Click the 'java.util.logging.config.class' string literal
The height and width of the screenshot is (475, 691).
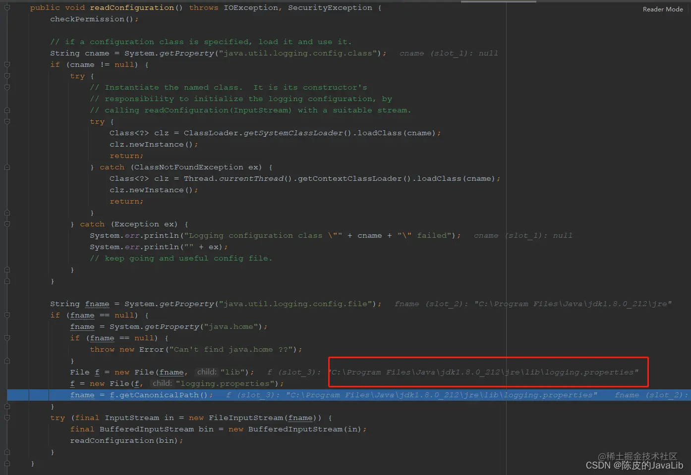298,53
